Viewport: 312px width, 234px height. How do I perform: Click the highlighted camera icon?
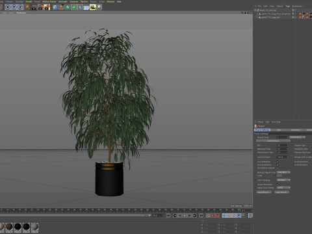93,7
